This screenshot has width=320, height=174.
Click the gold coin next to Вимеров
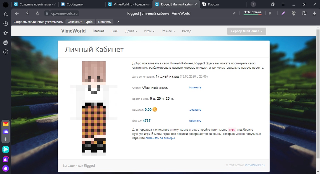pos(155,109)
